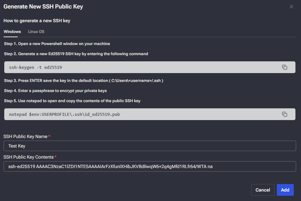The image size is (301, 201).
Task: Click the notepad $env:USERPROFILE command text
Action: pos(62,115)
